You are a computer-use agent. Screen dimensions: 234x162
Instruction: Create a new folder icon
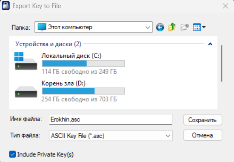185,27
